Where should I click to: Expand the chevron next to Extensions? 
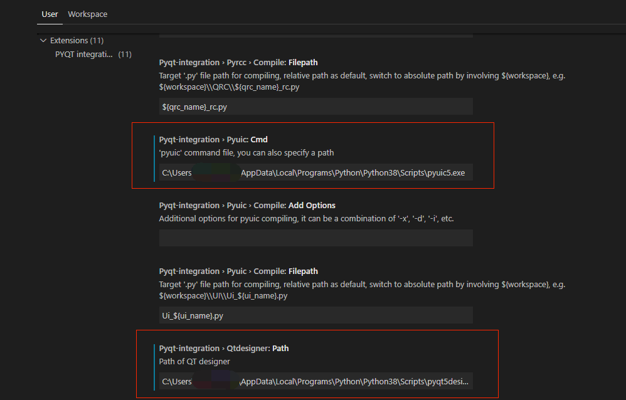pos(43,39)
